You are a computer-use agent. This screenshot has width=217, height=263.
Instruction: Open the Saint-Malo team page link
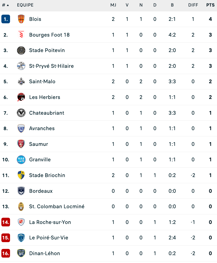click(x=42, y=82)
